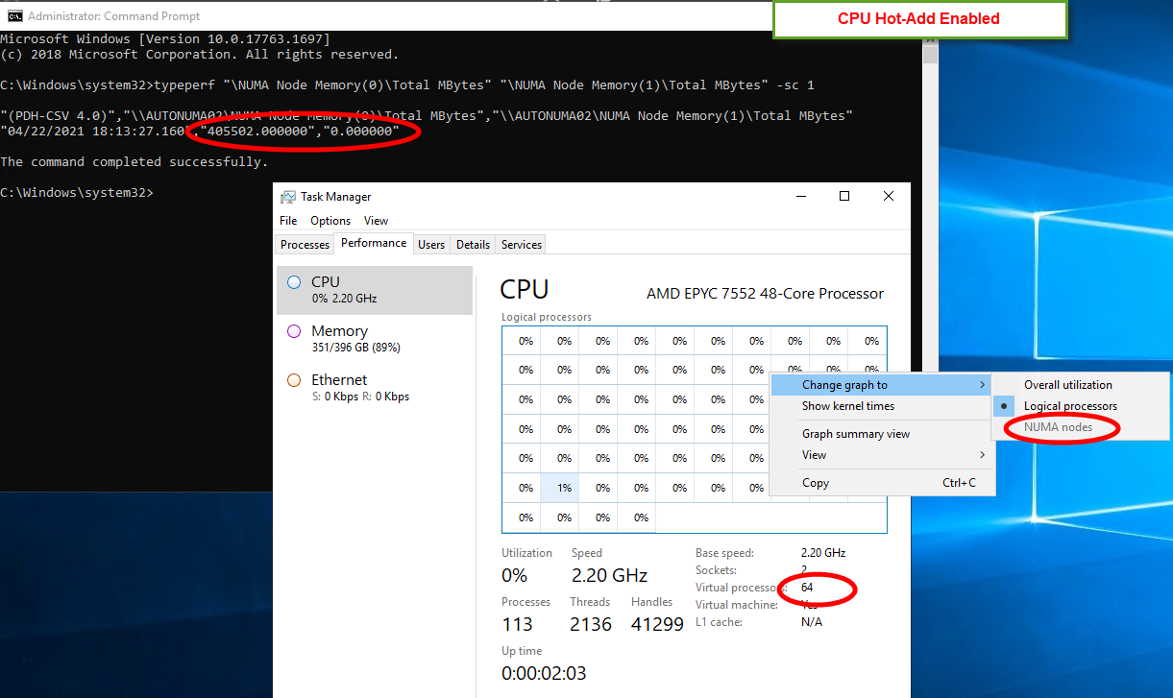Select Overall utilization graph option
1173x698 pixels.
[1080, 385]
